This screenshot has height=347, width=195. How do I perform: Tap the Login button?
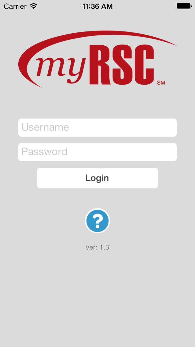tap(97, 178)
